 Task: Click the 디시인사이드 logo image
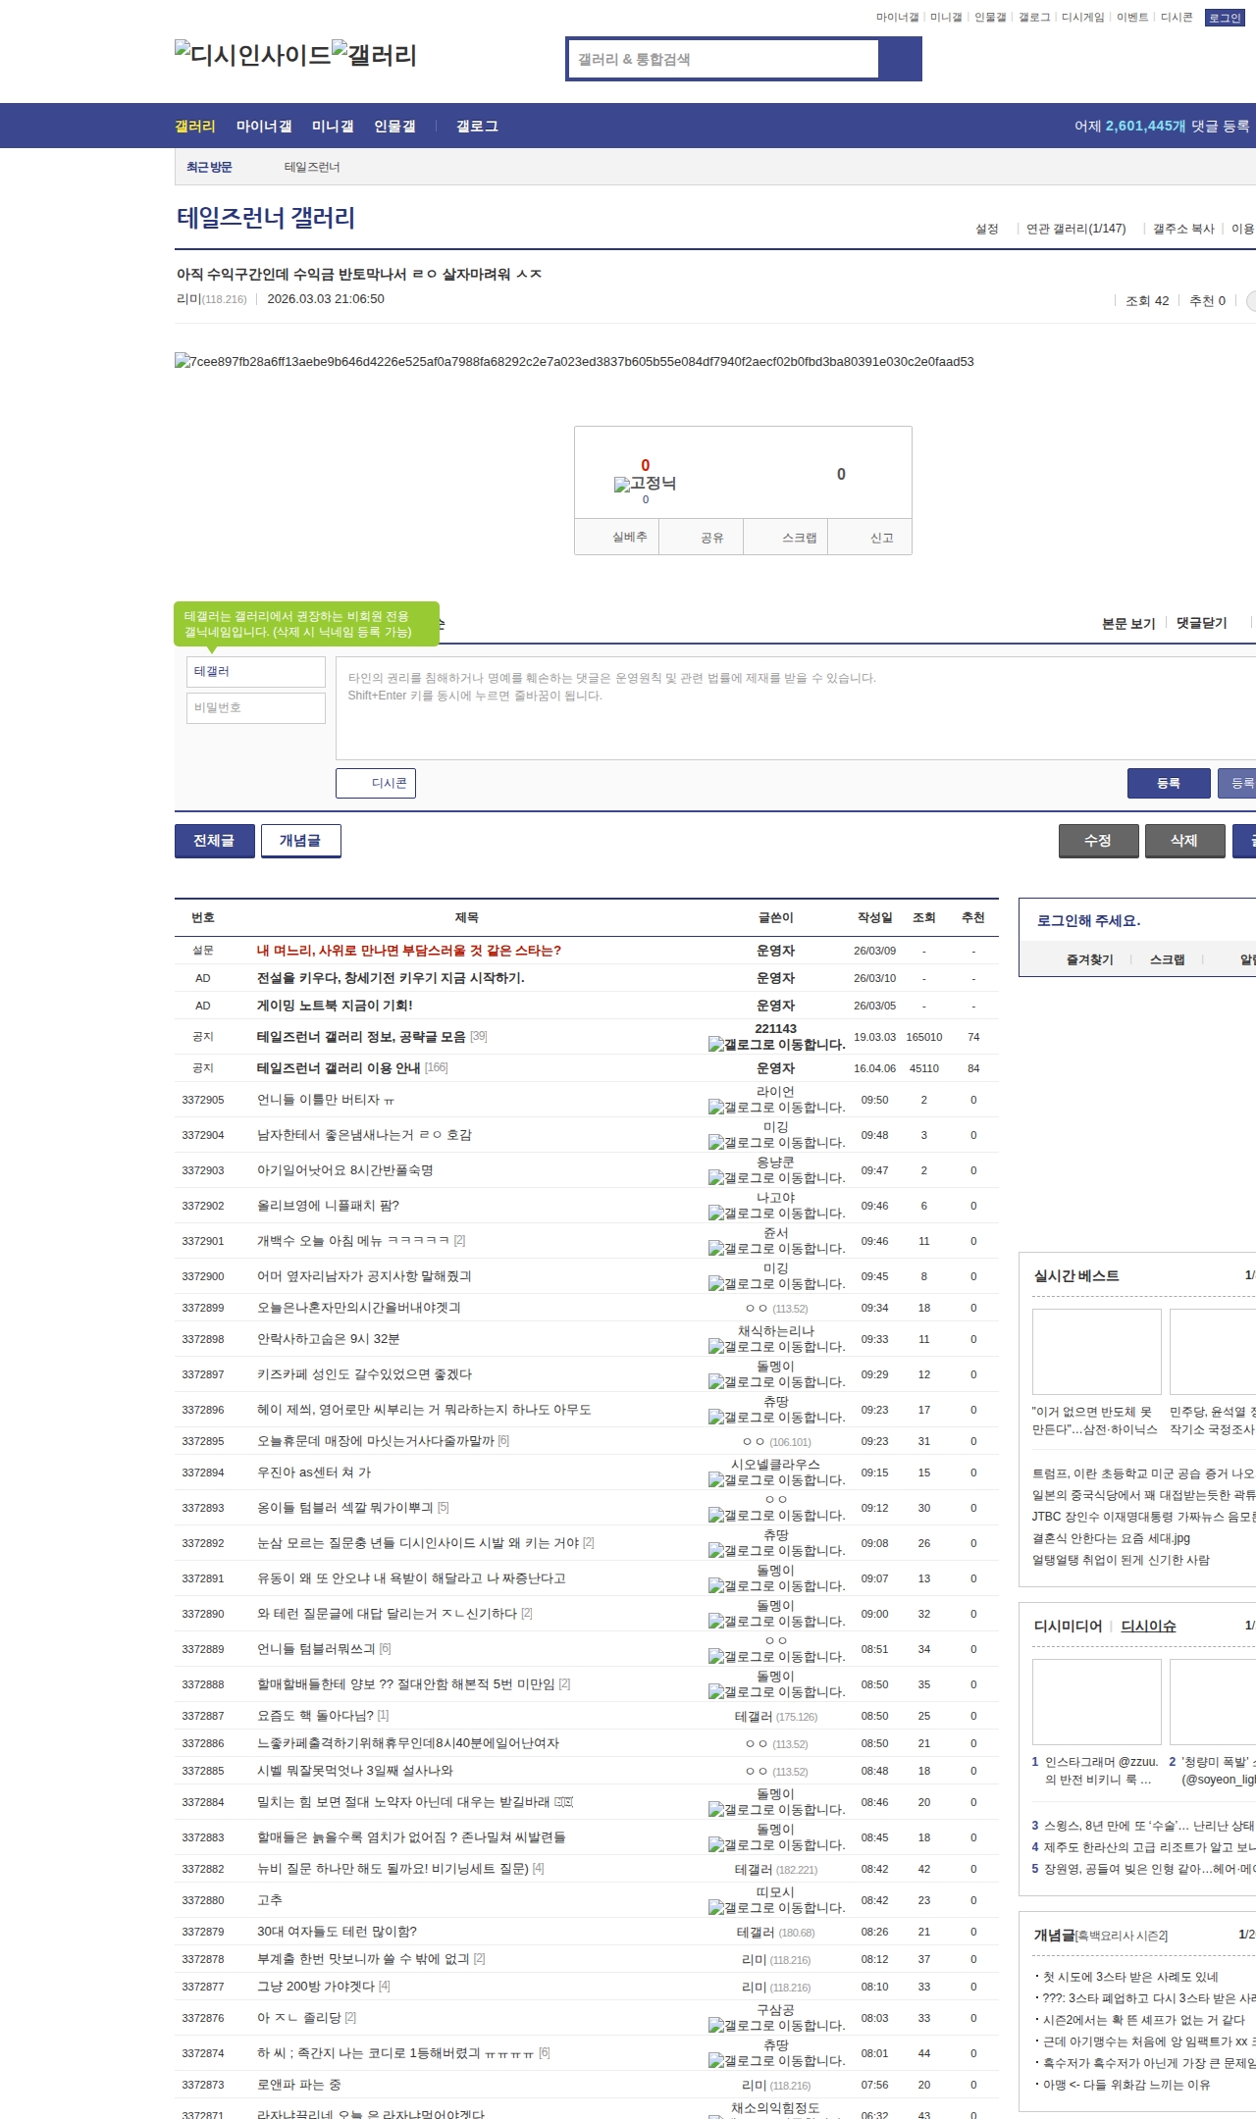click(x=252, y=55)
